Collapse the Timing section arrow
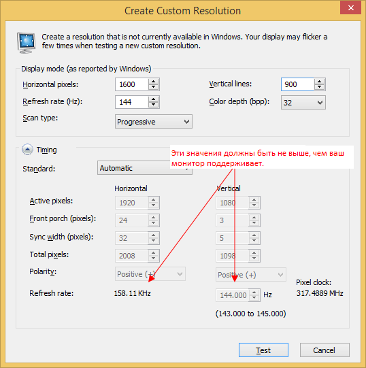The image size is (366, 368). coord(27,150)
